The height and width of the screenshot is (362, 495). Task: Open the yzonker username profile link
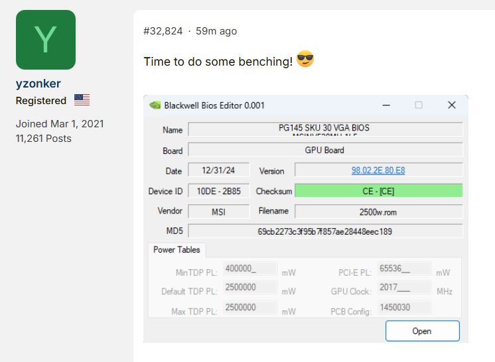coord(38,84)
